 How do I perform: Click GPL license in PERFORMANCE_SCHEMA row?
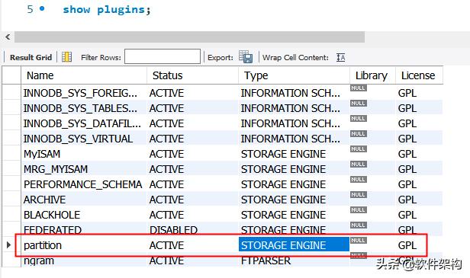pos(407,184)
